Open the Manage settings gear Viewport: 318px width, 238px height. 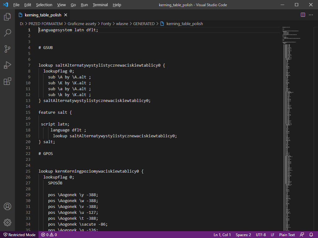coord(7,222)
